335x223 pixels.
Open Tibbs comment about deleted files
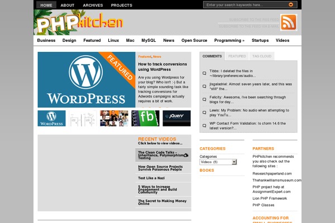[x=232, y=73]
